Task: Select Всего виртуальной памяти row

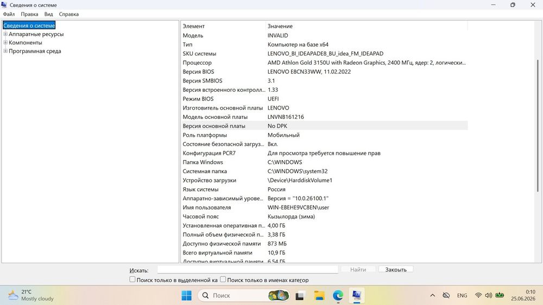Action: 325,252
